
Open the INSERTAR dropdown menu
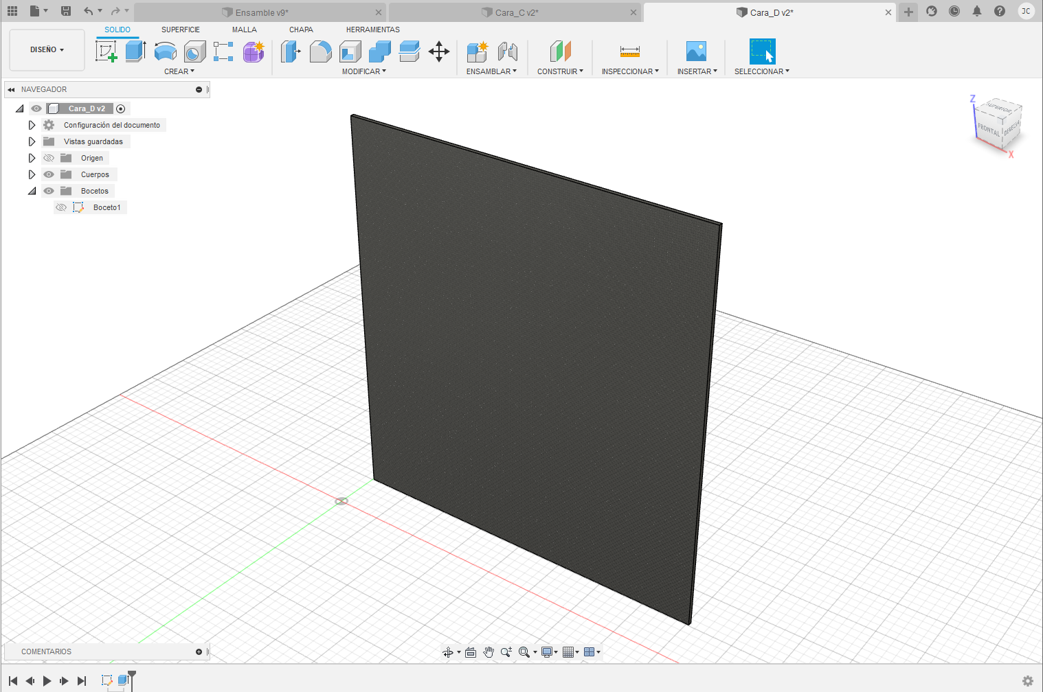point(697,71)
